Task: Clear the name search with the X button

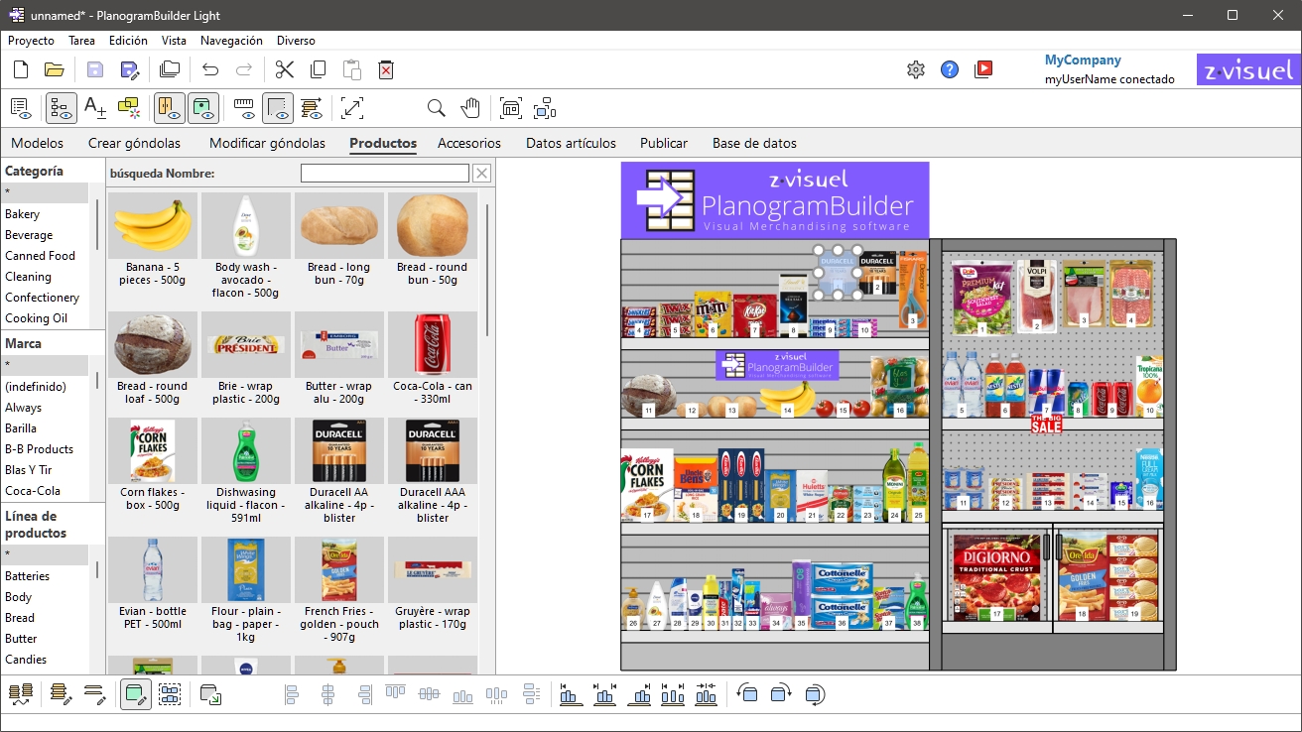Action: (x=481, y=174)
